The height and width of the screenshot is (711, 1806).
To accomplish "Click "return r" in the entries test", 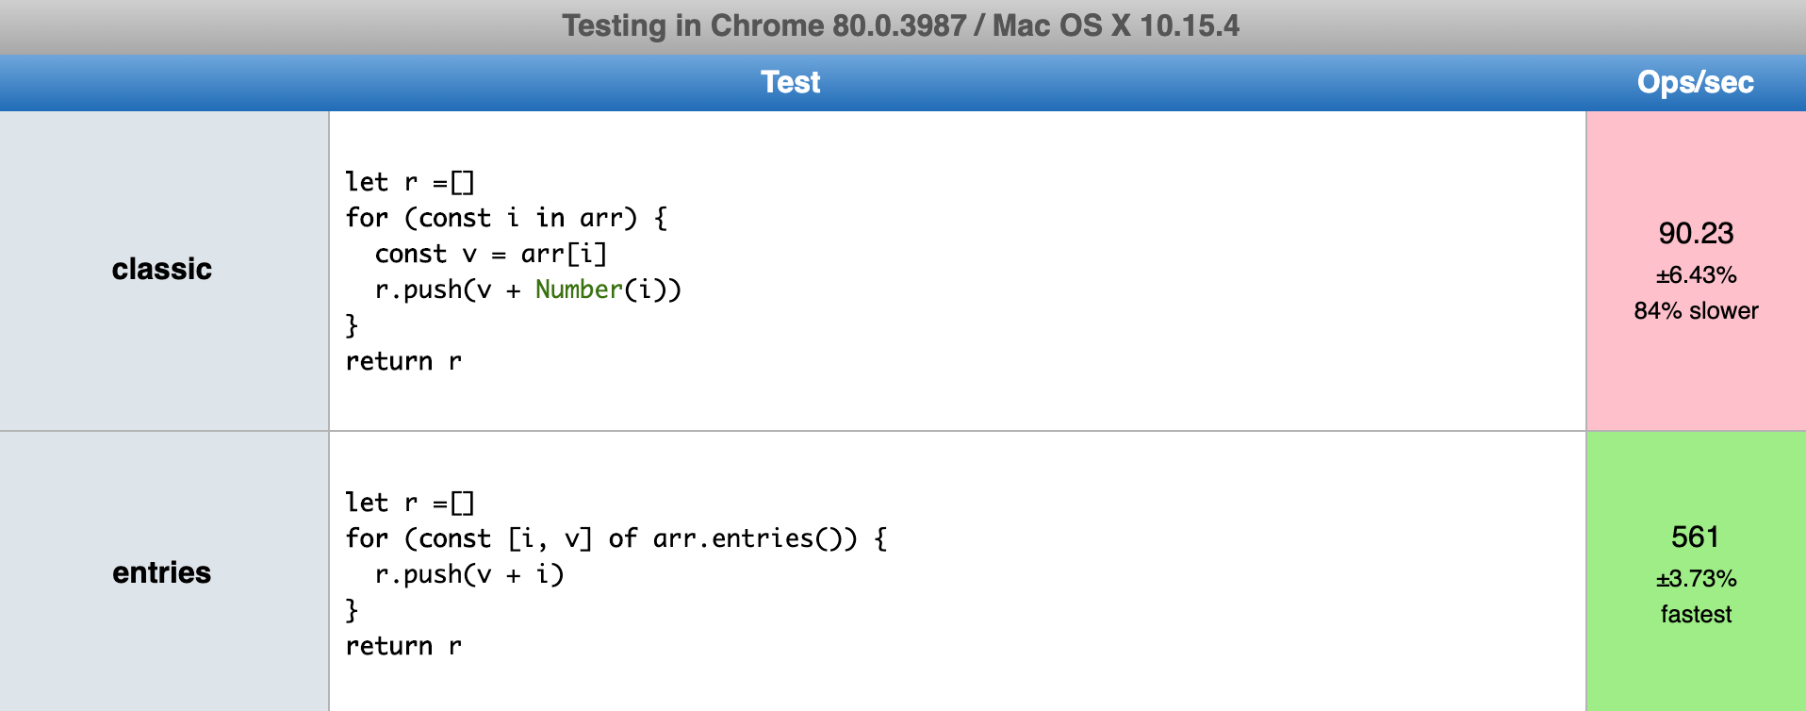I will click(x=403, y=646).
